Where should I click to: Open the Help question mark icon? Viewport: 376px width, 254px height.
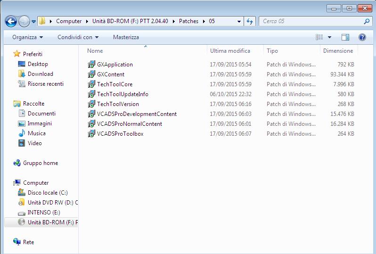click(362, 37)
